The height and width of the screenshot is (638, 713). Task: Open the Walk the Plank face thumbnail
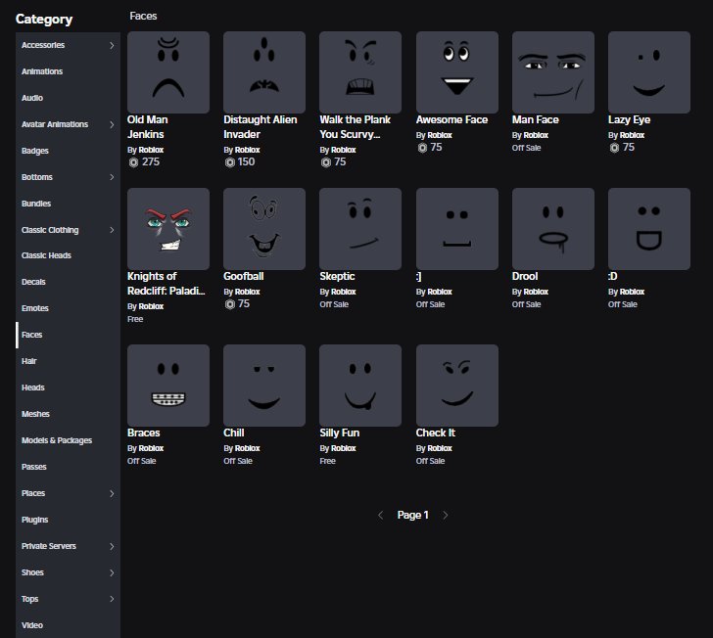[360, 72]
